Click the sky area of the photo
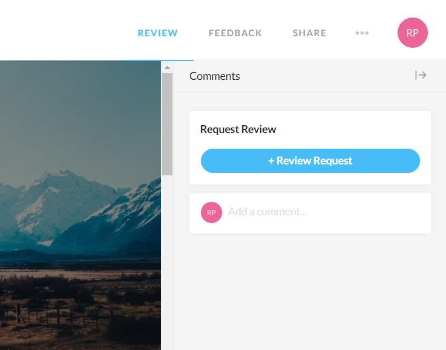Screen dimensions: 446x350 pyautogui.click(x=79, y=109)
